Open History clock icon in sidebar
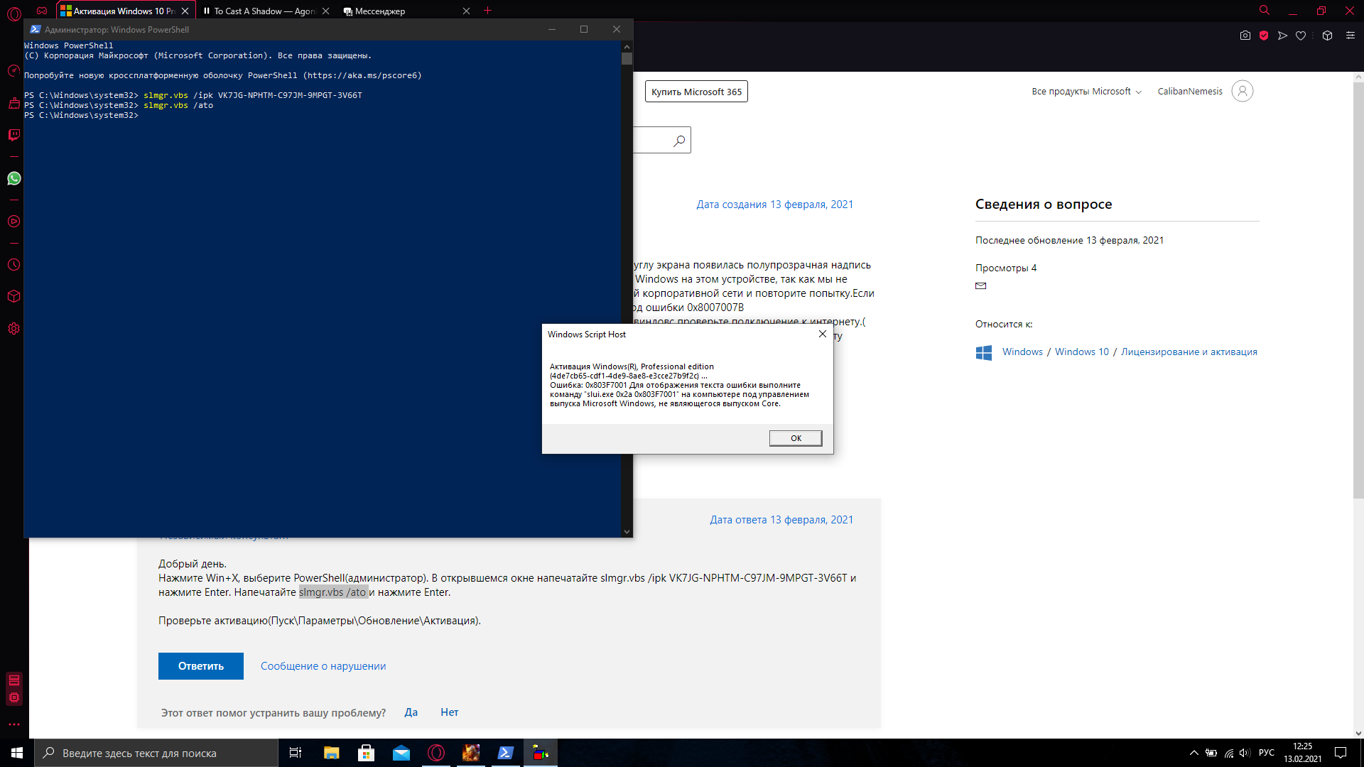The height and width of the screenshot is (767, 1364). (13, 265)
